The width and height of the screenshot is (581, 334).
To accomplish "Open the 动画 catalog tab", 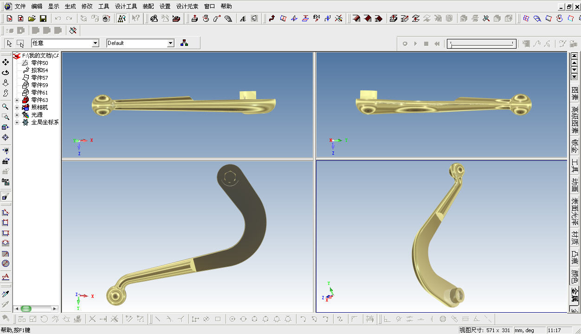I will click(575, 185).
